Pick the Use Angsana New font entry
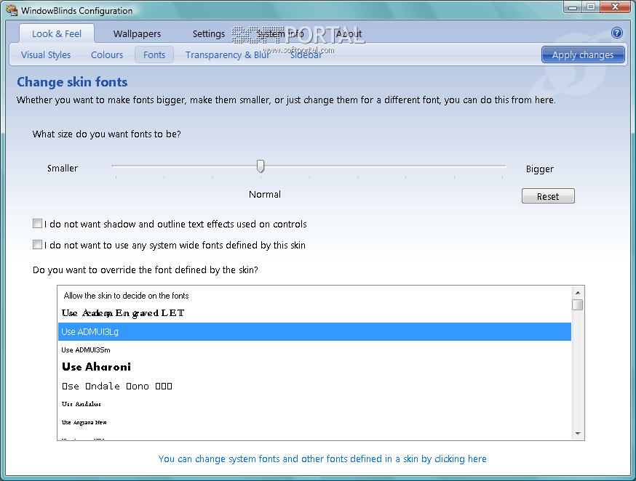Image resolution: width=636 pixels, height=481 pixels. pyautogui.click(x=314, y=422)
